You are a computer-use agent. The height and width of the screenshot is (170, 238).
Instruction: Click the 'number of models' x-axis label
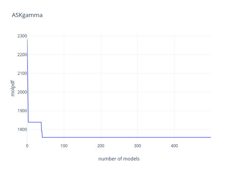(x=119, y=159)
